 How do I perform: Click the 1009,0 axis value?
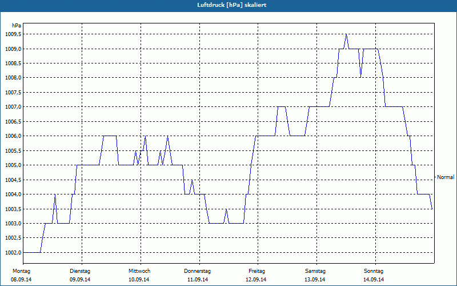[13, 49]
